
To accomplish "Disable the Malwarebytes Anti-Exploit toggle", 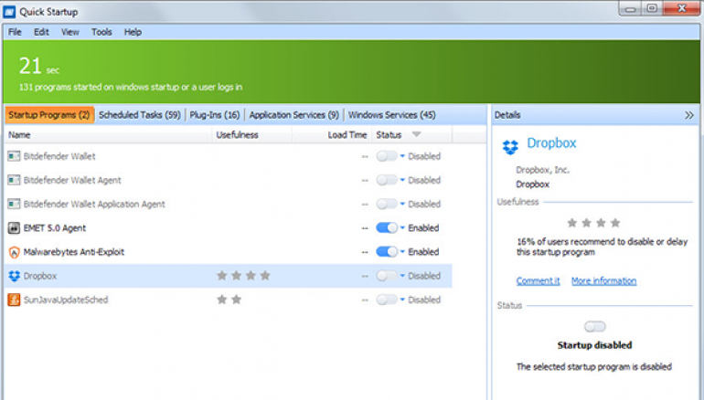I will pos(387,251).
